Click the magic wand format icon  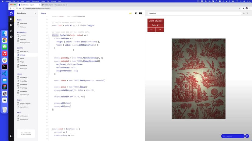(x=136, y=13)
